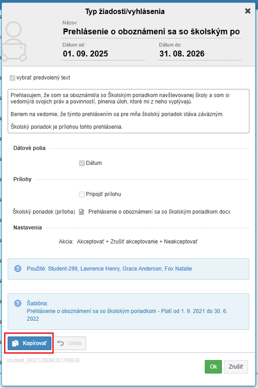This screenshot has width=258, height=388.
Task: Click the 'Dátum do' field showing 31. 08. 2026
Action: (x=199, y=54)
